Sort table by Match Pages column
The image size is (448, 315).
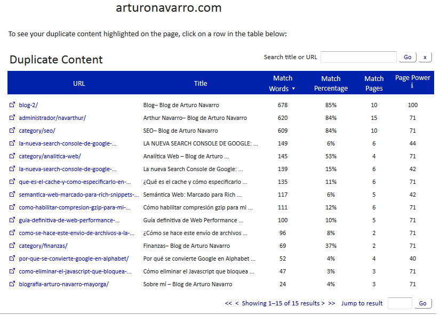click(x=374, y=83)
